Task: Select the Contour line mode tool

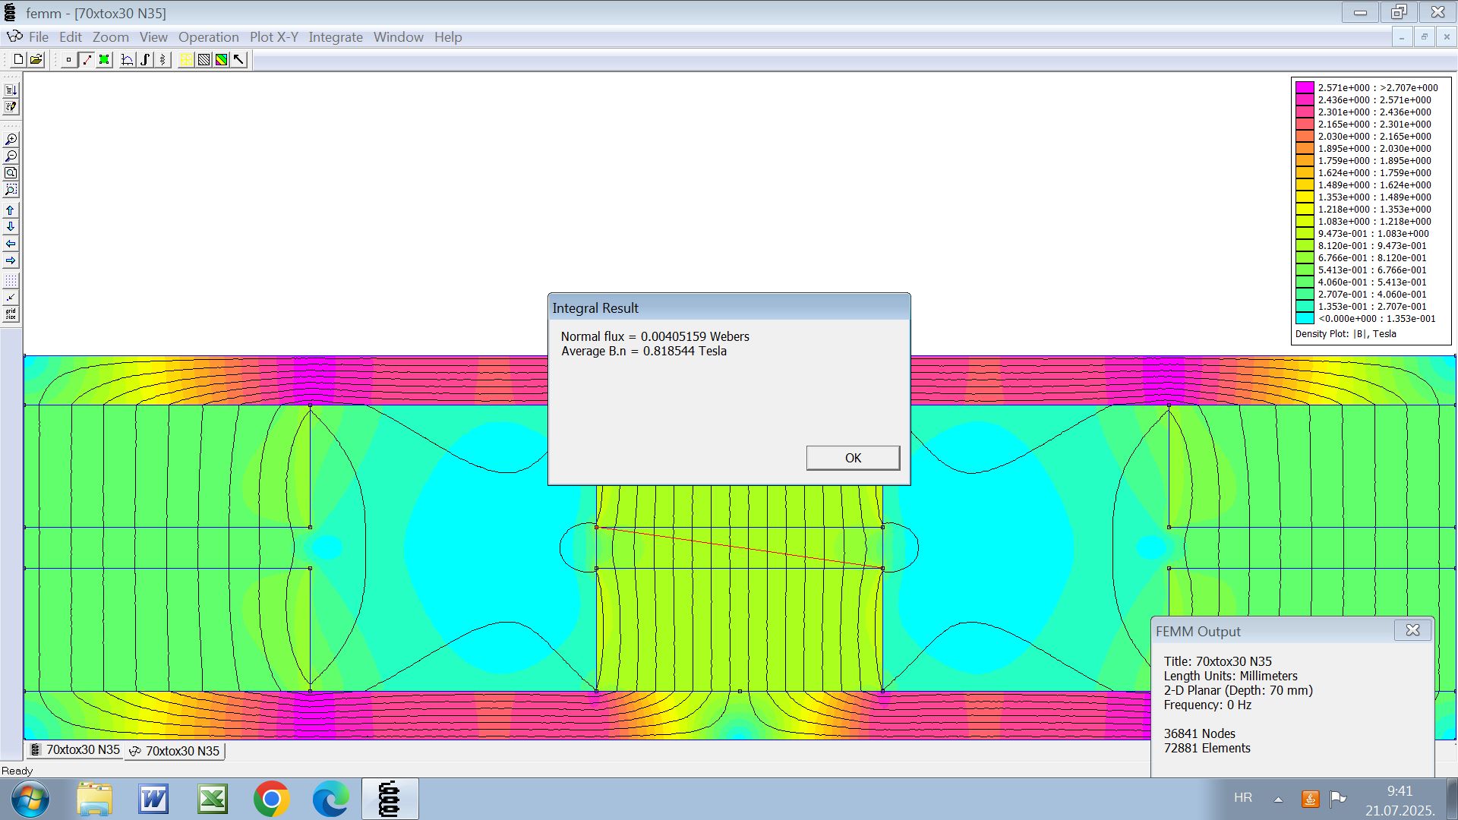Action: pos(87,60)
